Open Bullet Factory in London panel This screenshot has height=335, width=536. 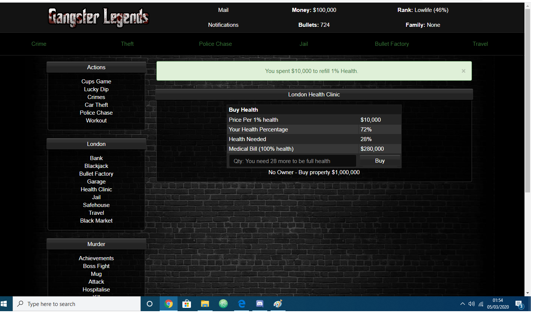pyautogui.click(x=96, y=174)
